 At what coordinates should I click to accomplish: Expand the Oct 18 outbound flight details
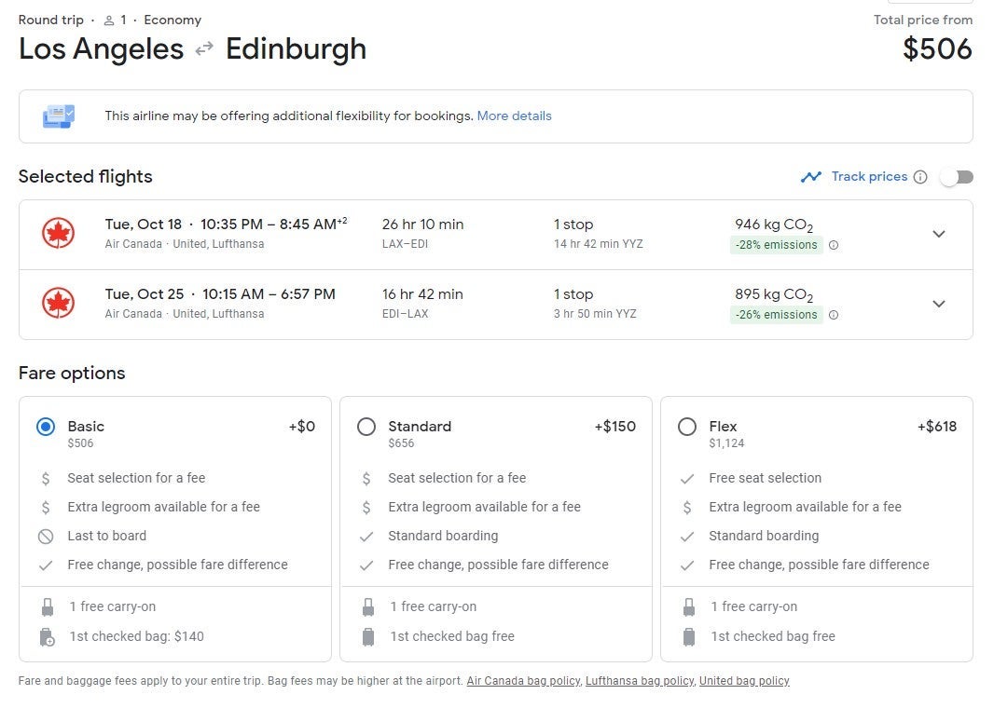click(939, 234)
